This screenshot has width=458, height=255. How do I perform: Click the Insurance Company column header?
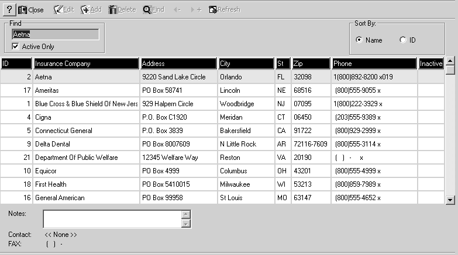tap(86, 64)
